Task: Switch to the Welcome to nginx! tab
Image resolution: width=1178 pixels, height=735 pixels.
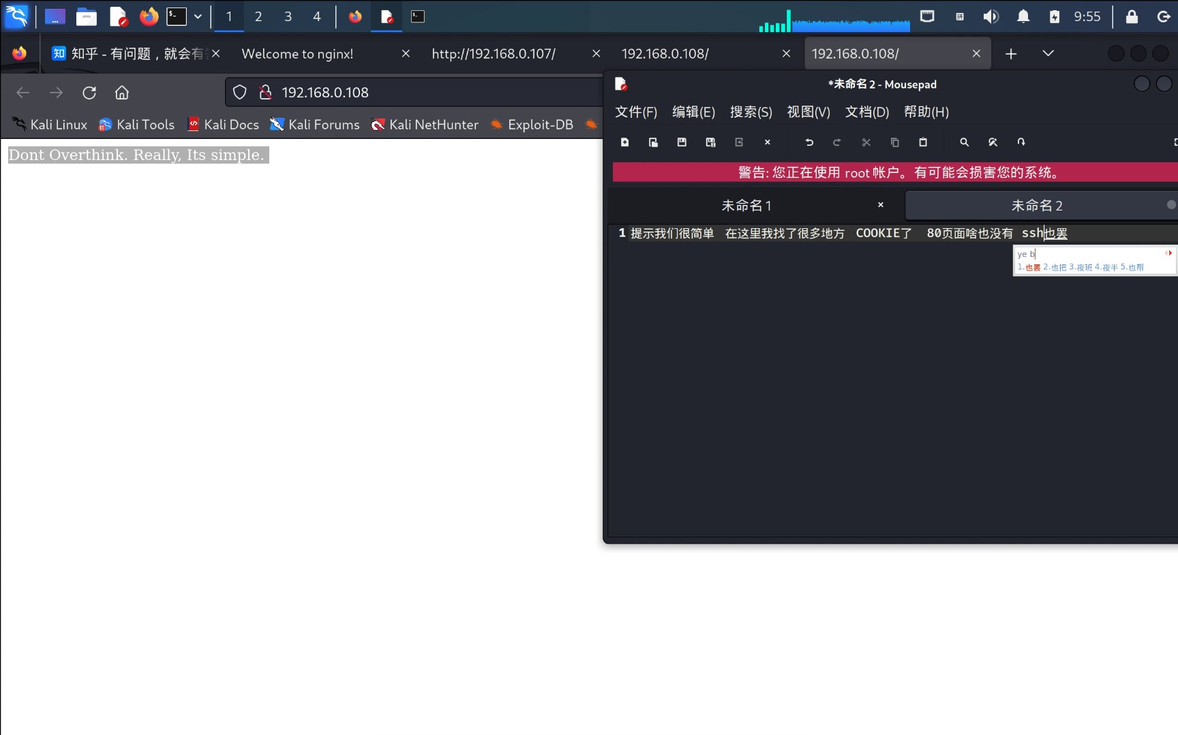Action: click(x=298, y=54)
